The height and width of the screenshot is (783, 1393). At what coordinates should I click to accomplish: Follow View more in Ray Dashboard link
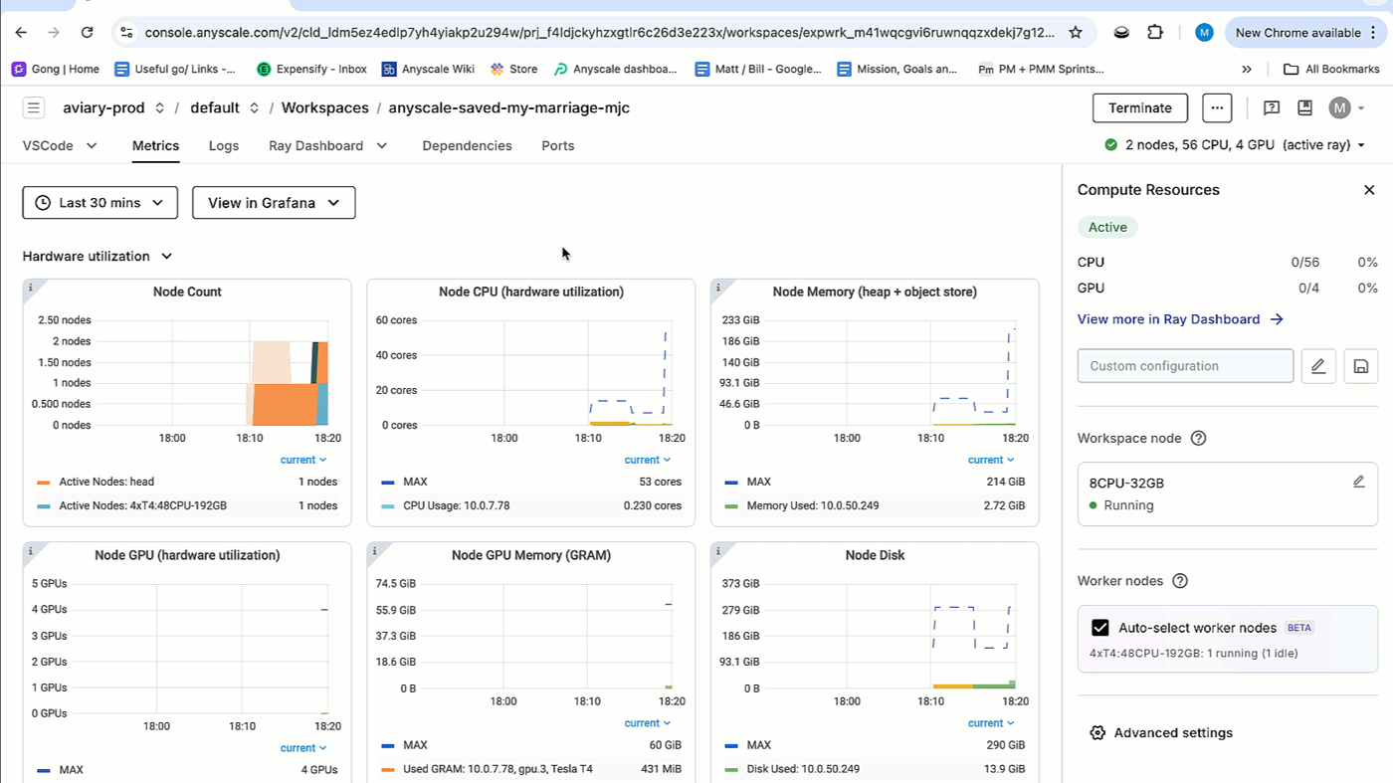[1180, 319]
